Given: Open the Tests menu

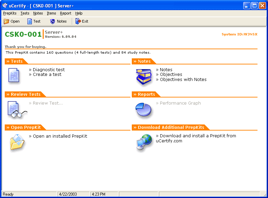Looking at the screenshot, I should tap(25, 13).
